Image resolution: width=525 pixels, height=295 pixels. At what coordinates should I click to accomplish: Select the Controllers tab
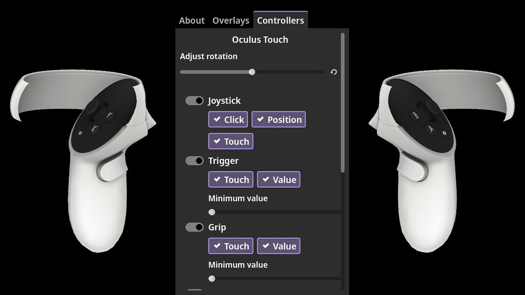click(x=280, y=20)
